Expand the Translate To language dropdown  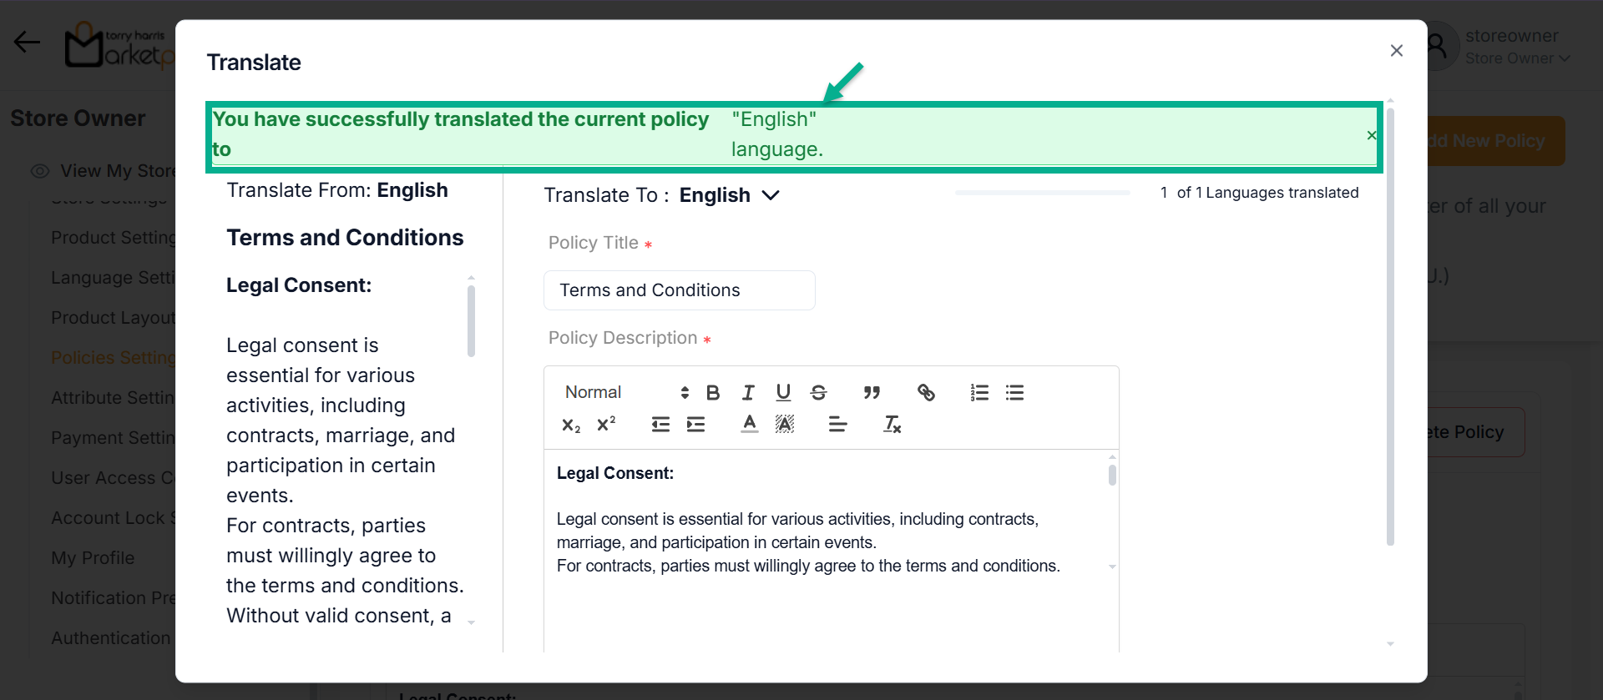tap(729, 195)
